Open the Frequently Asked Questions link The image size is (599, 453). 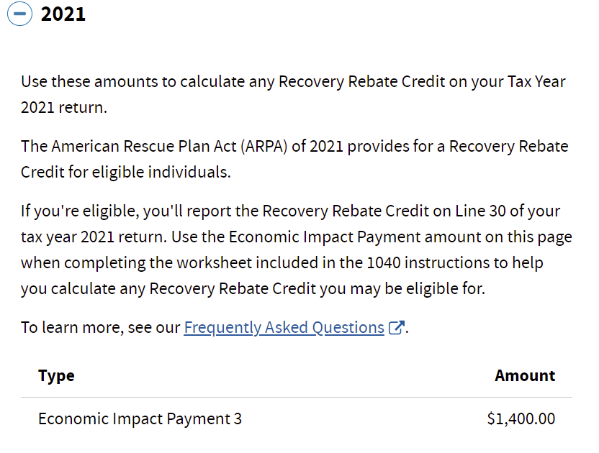pyautogui.click(x=284, y=327)
